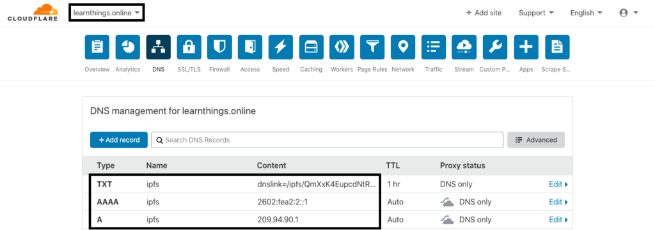655x230 pixels.
Task: Click the Name column header
Action: [157, 165]
